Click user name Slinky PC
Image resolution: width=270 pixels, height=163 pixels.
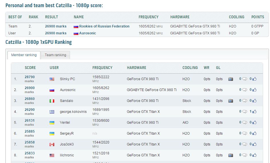pos(67,79)
